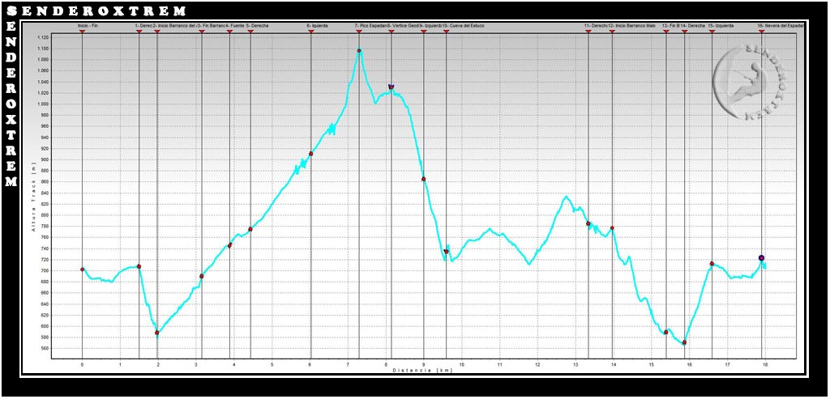Click the profile point on the 15- Izquierda line
This screenshot has height=399, width=830.
point(712,263)
